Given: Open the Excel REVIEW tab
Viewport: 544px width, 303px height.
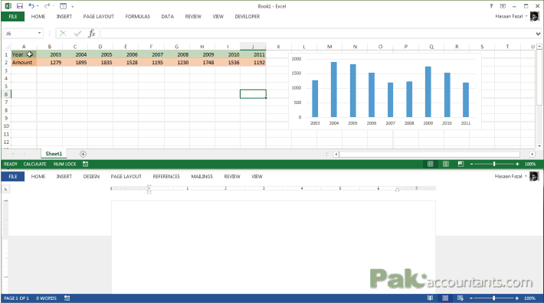Looking at the screenshot, I should [x=193, y=17].
